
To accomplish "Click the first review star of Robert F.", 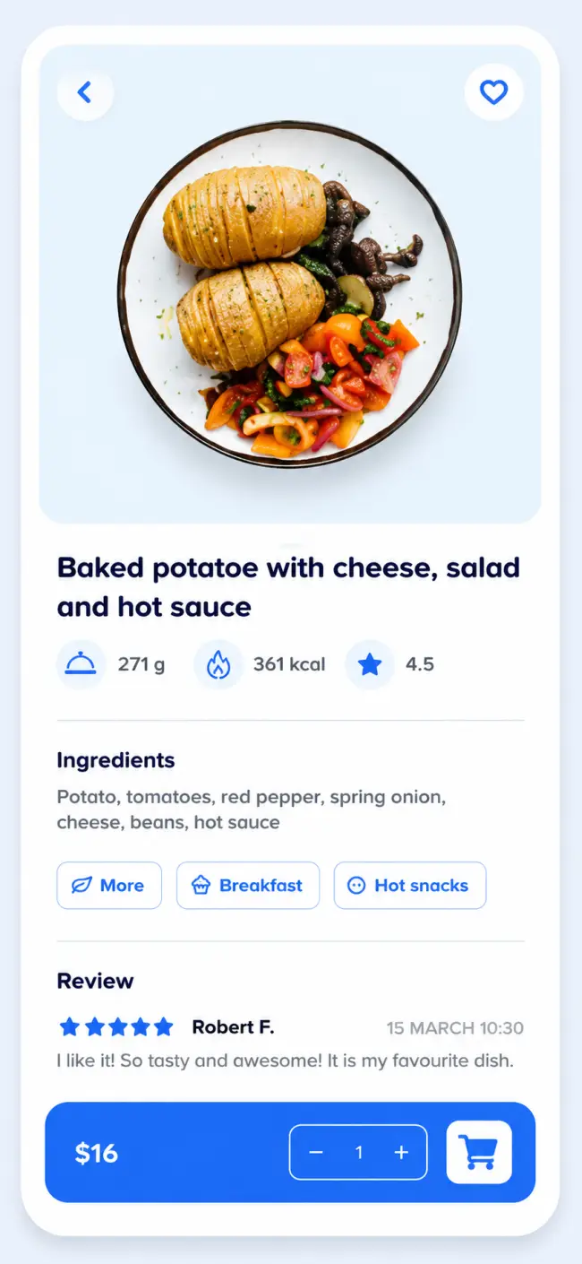I will pos(69,1026).
